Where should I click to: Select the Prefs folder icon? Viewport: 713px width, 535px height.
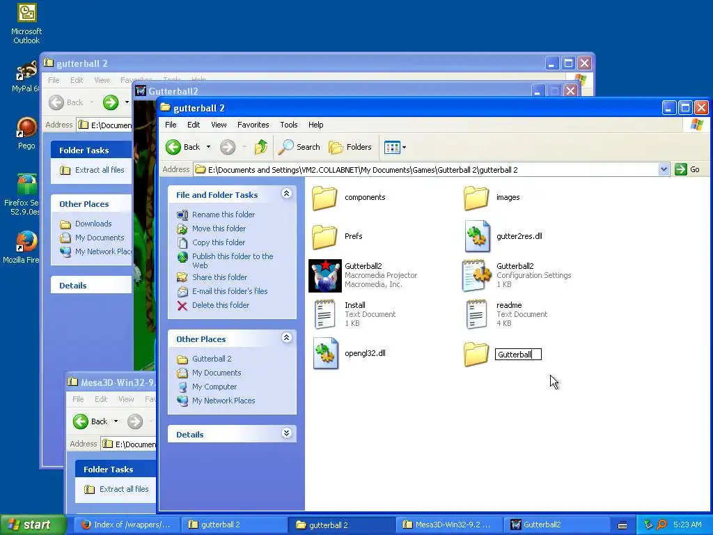[x=324, y=237]
